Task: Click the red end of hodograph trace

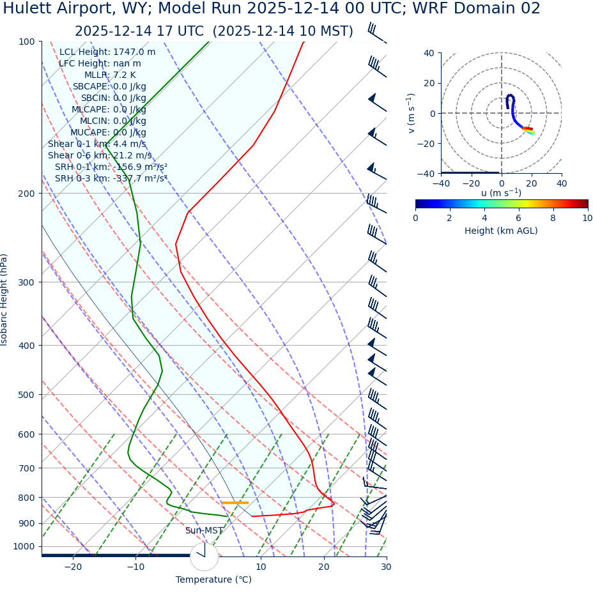Action: [528, 129]
